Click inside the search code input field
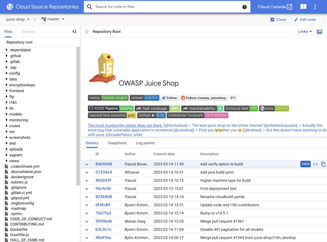The image size is (327, 242). click(153, 7)
